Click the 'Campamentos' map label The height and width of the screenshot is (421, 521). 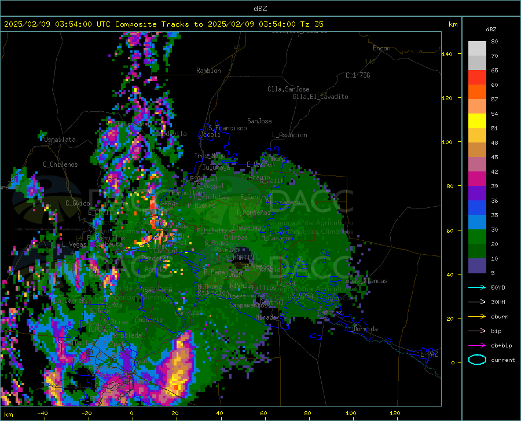248,305
